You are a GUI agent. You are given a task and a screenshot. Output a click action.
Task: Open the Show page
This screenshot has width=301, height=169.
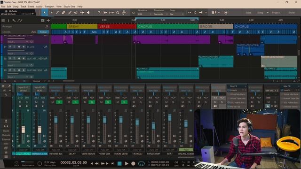[x=292, y=13]
